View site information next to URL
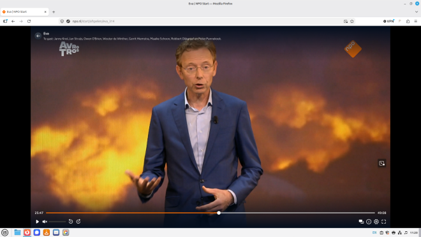Image resolution: width=421 pixels, height=237 pixels. click(68, 21)
